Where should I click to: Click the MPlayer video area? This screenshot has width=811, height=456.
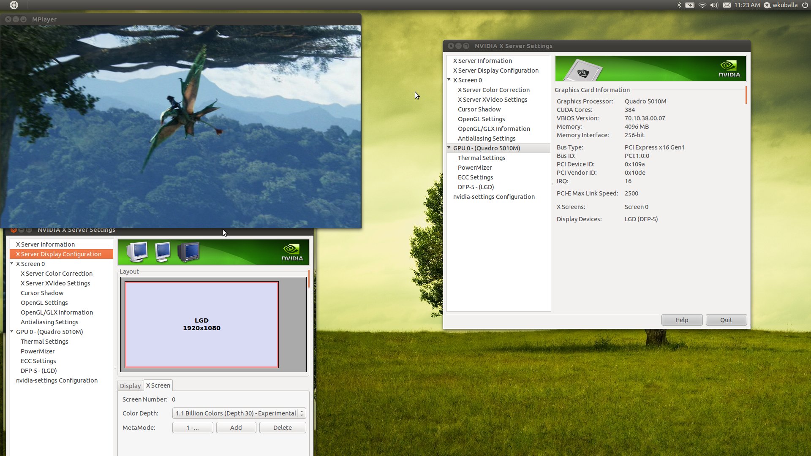click(181, 127)
